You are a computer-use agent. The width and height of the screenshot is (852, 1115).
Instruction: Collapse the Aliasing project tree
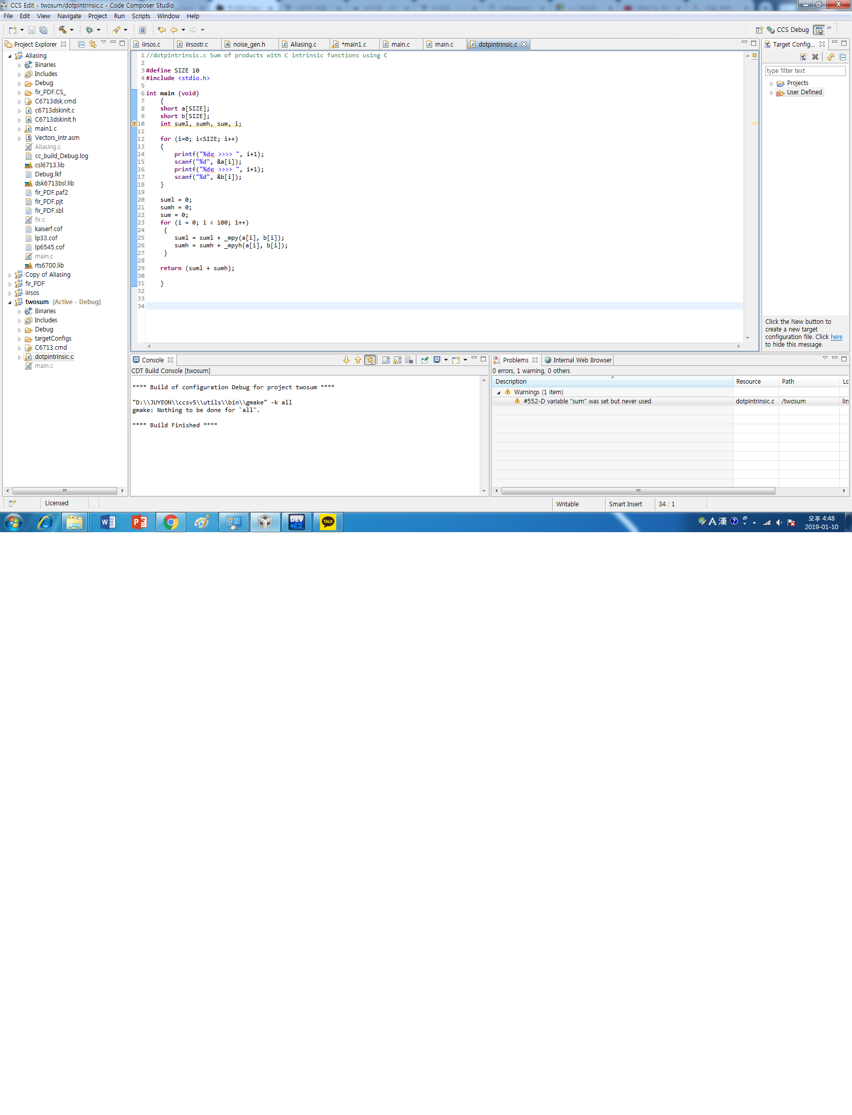pyautogui.click(x=9, y=55)
